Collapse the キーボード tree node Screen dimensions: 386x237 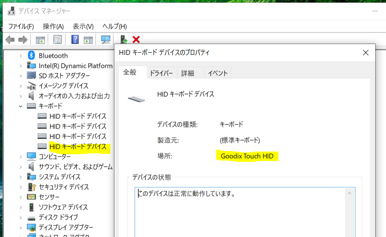point(21,106)
